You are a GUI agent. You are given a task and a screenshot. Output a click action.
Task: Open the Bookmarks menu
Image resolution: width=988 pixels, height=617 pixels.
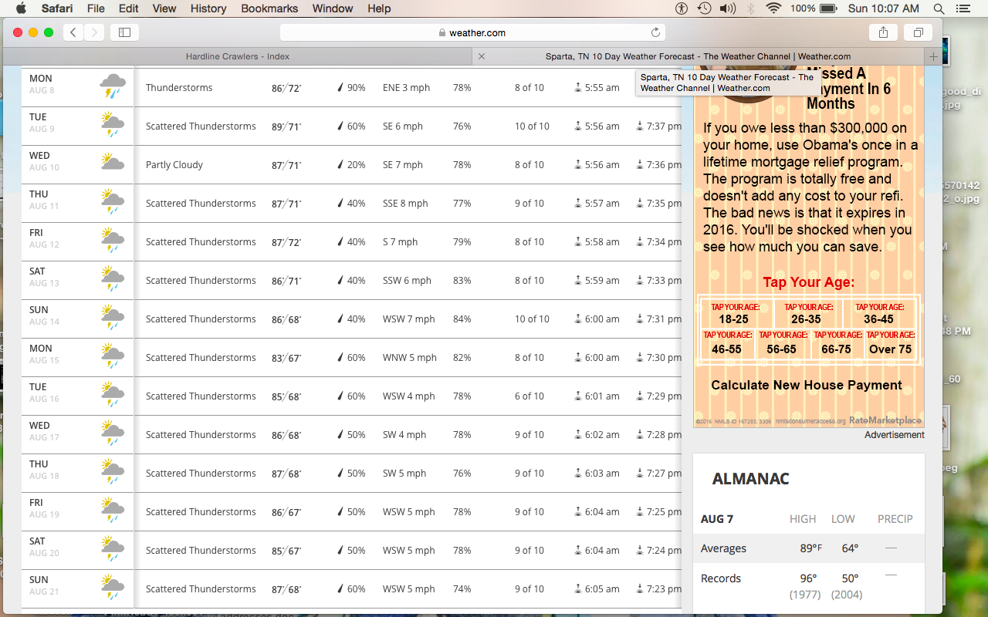pyautogui.click(x=269, y=8)
